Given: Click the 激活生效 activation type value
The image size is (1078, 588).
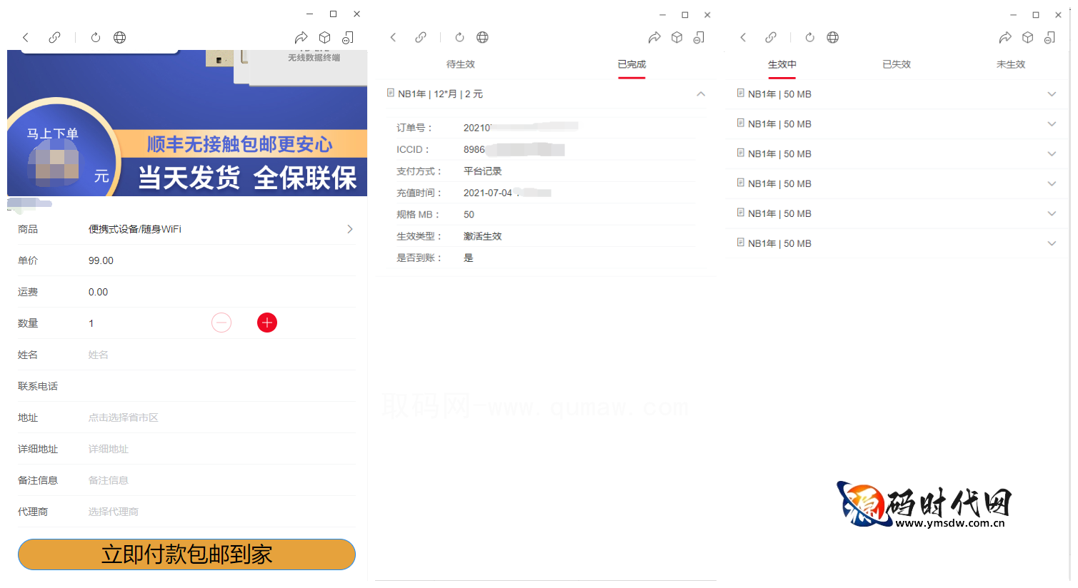Looking at the screenshot, I should point(482,236).
